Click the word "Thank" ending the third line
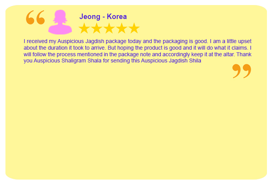This screenshot has width=272, height=185. tap(244, 54)
